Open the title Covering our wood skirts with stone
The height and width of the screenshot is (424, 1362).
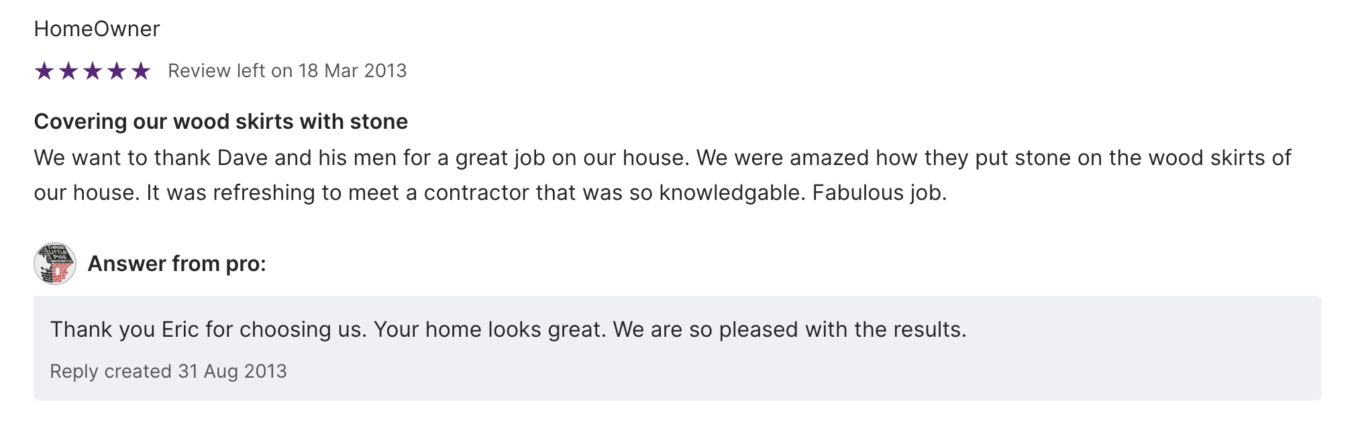(x=221, y=121)
